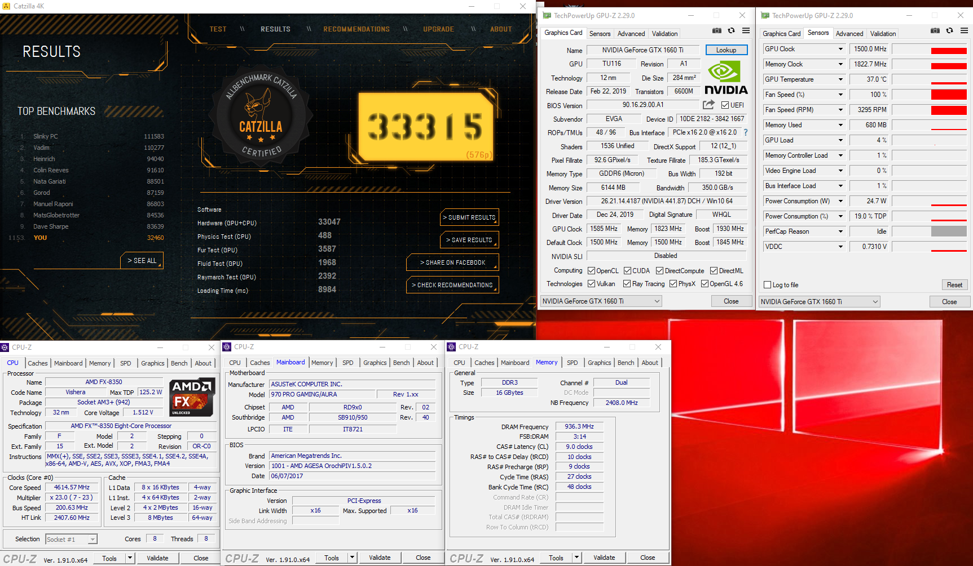Click GPU-Z Sensors window title icon
This screenshot has height=566, width=973.
[x=765, y=16]
